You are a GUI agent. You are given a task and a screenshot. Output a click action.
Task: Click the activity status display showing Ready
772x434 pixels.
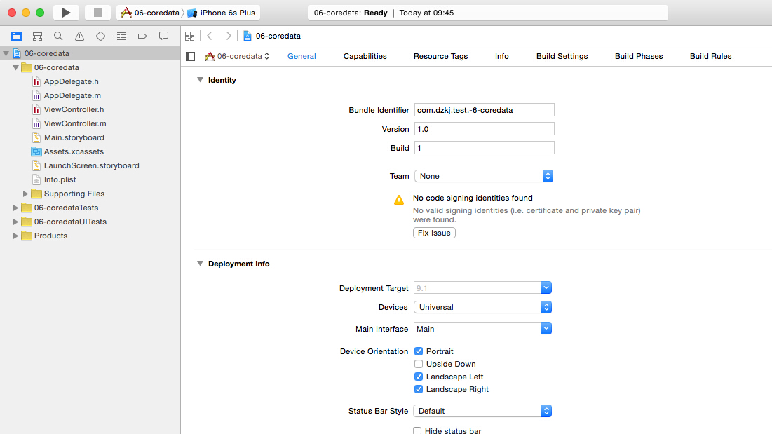tap(487, 13)
